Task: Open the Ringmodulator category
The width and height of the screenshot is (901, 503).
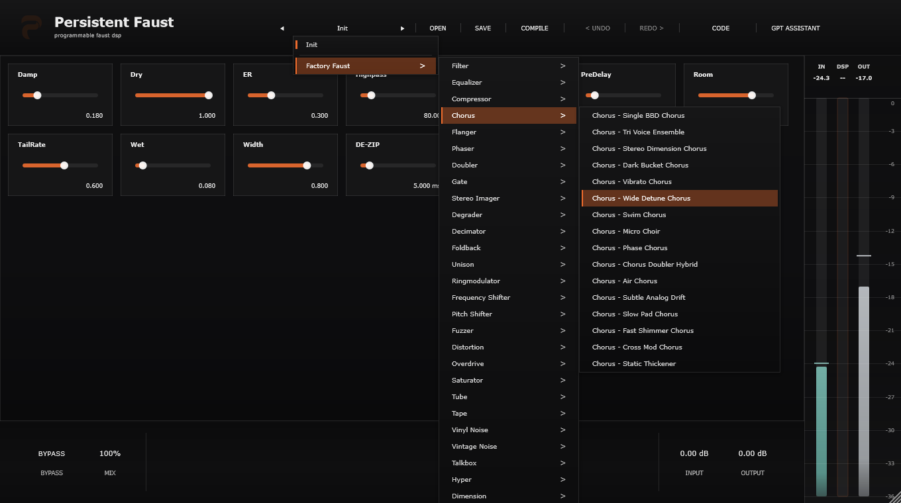Action: pyautogui.click(x=509, y=281)
